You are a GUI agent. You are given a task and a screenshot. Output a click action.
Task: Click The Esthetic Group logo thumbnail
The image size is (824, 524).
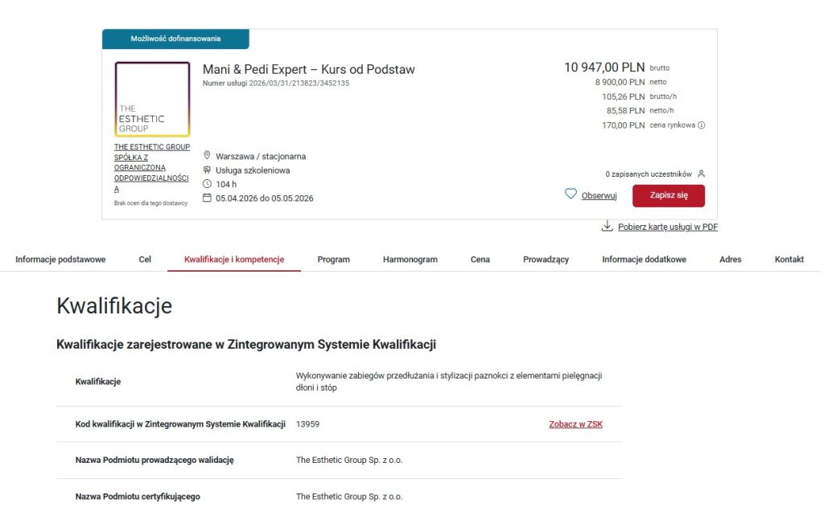152,99
